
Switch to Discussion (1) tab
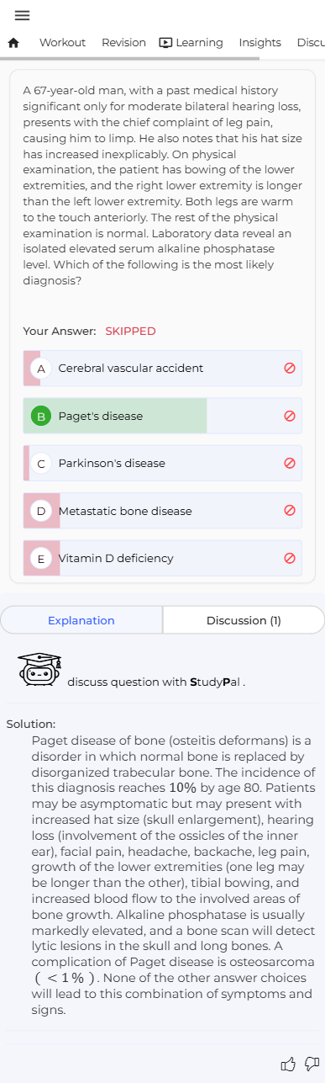(244, 620)
